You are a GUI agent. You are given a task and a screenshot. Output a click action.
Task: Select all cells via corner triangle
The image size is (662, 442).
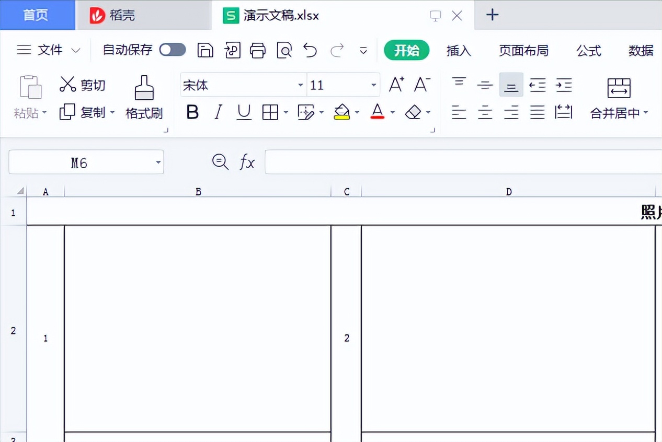[20, 191]
